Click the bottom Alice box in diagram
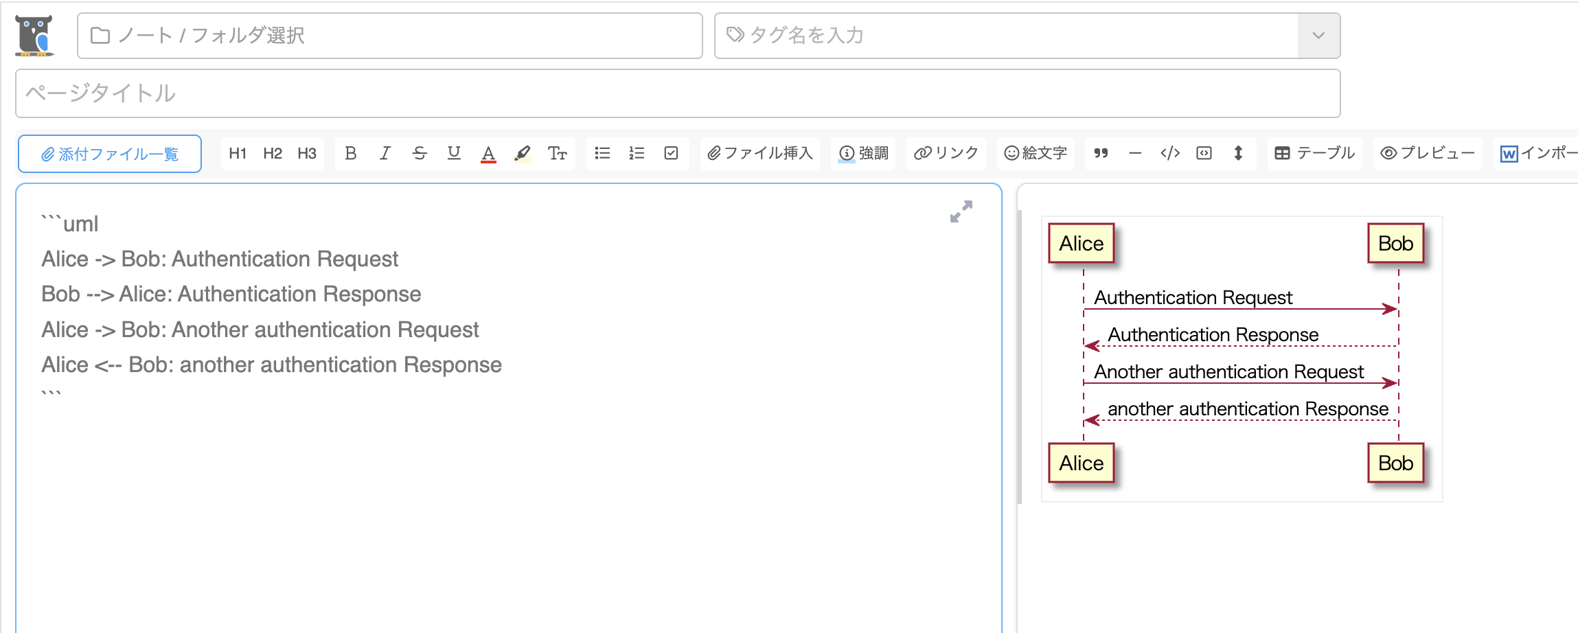Viewport: 1578px width, 633px height. (1082, 463)
